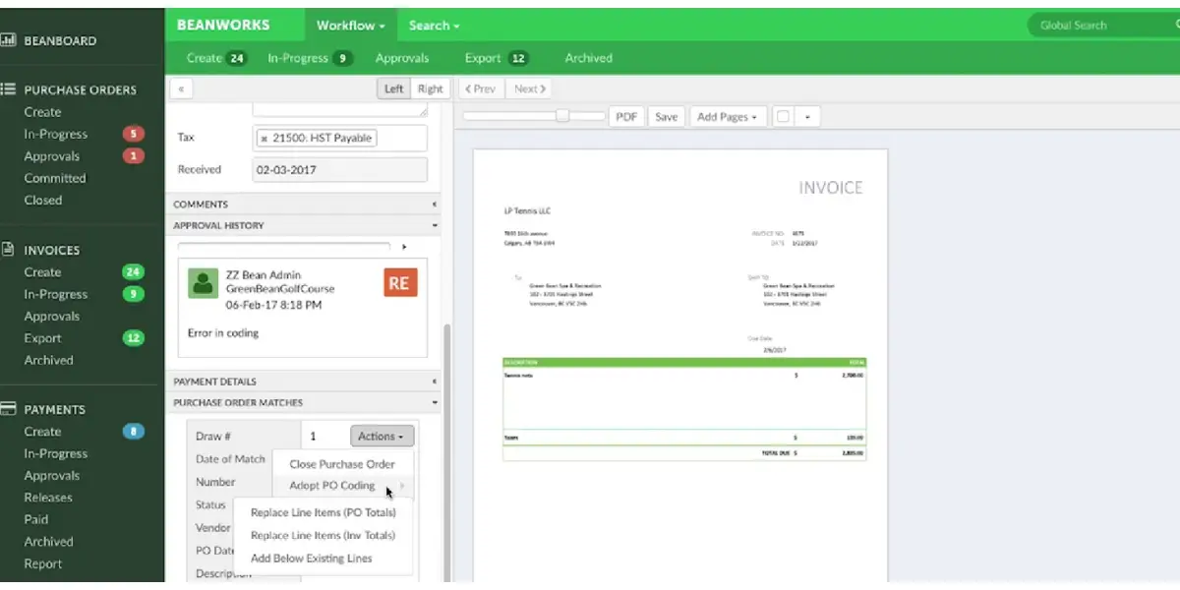Click the Invoices In-Progress badge 9 in sidebar
This screenshot has height=590, width=1180.
click(133, 294)
